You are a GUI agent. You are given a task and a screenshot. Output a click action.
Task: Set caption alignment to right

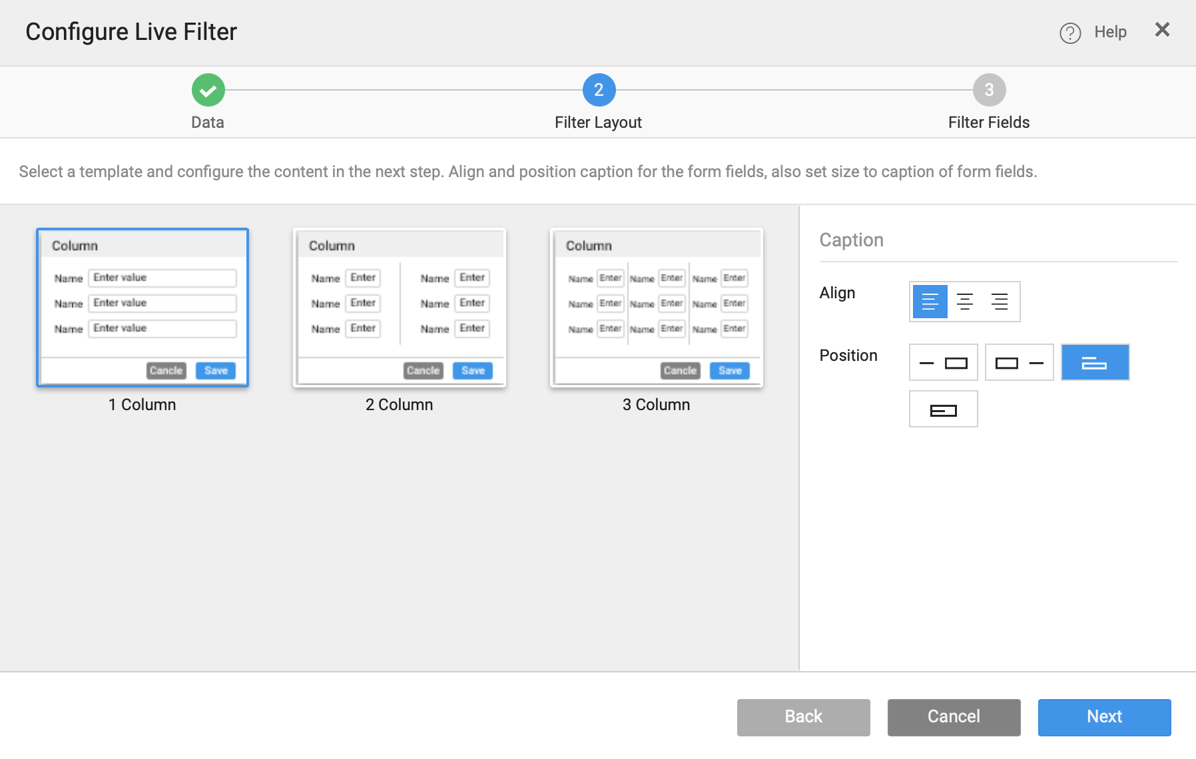click(x=999, y=302)
